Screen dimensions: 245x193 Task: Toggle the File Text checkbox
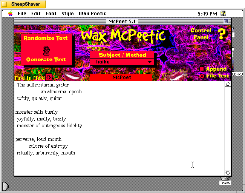[202, 76]
